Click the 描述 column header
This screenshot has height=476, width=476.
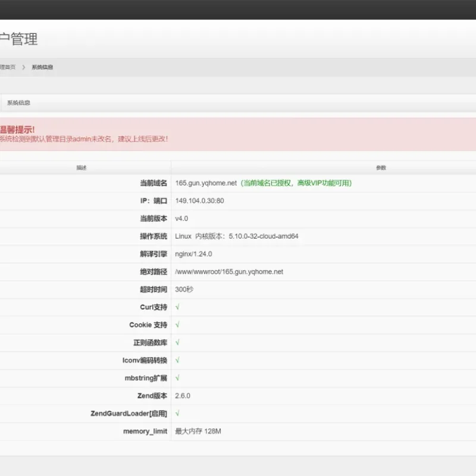click(82, 168)
